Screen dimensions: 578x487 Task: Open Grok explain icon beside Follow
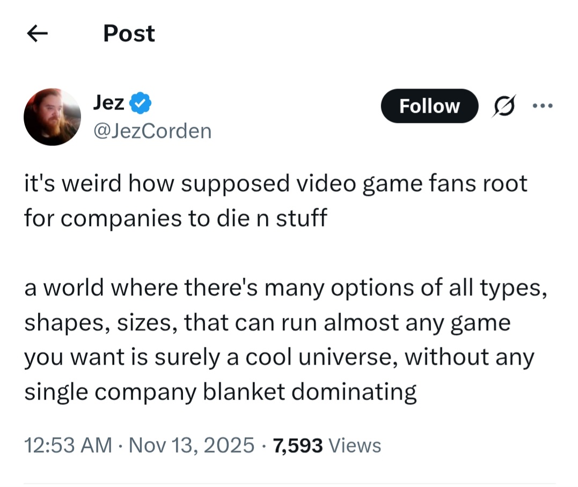(503, 106)
